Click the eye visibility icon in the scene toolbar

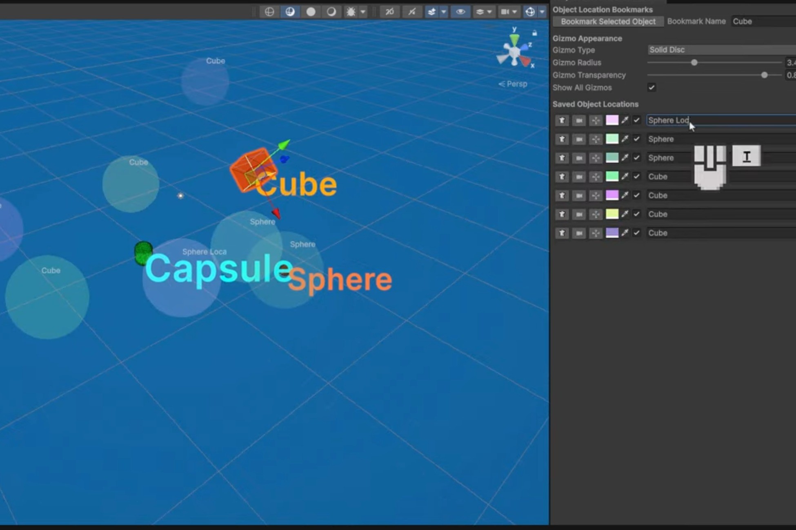point(460,11)
